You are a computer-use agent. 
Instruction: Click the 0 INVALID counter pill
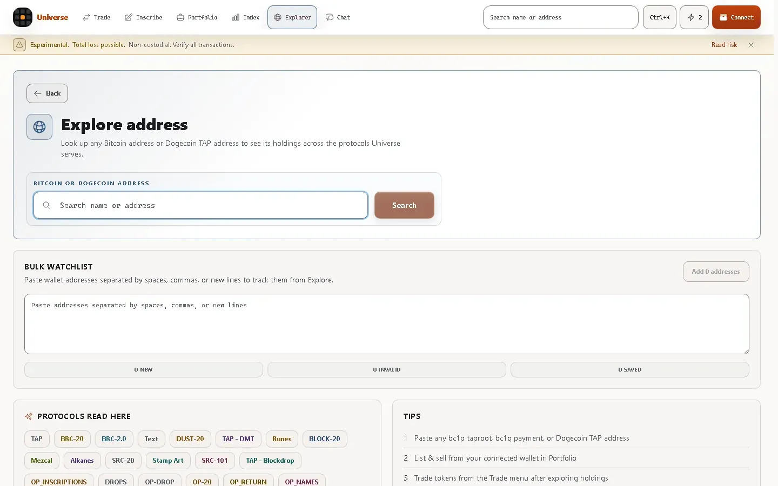[387, 370]
